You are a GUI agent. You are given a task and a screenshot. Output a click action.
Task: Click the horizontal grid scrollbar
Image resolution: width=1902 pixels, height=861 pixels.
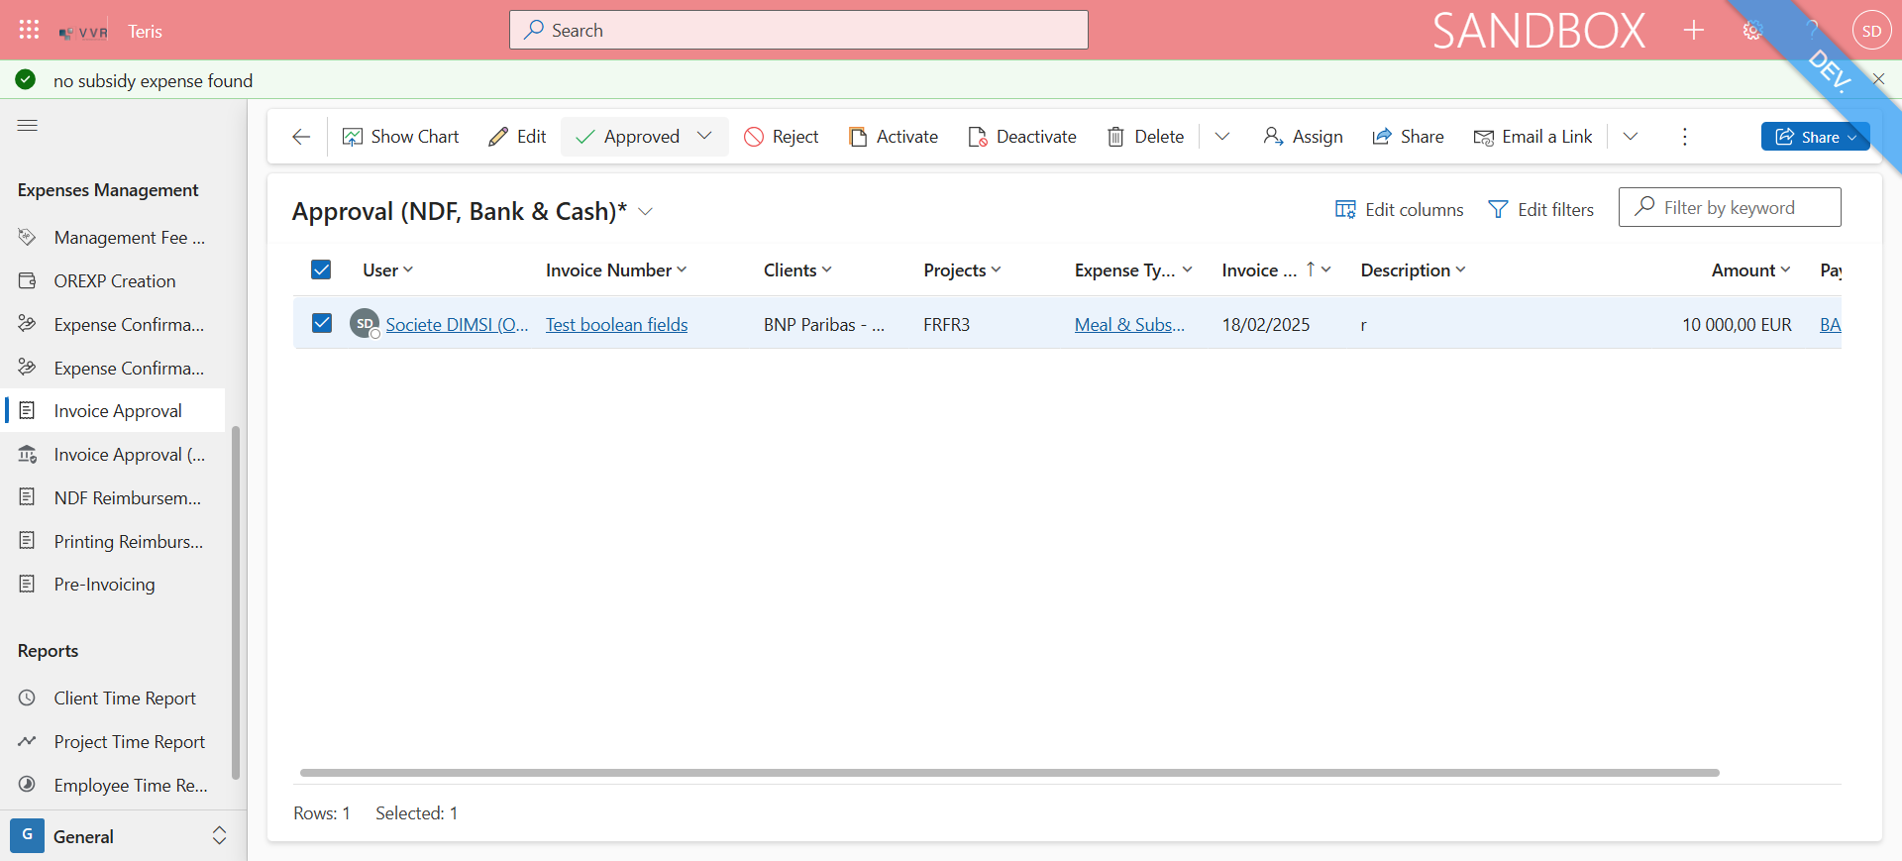(x=1009, y=773)
